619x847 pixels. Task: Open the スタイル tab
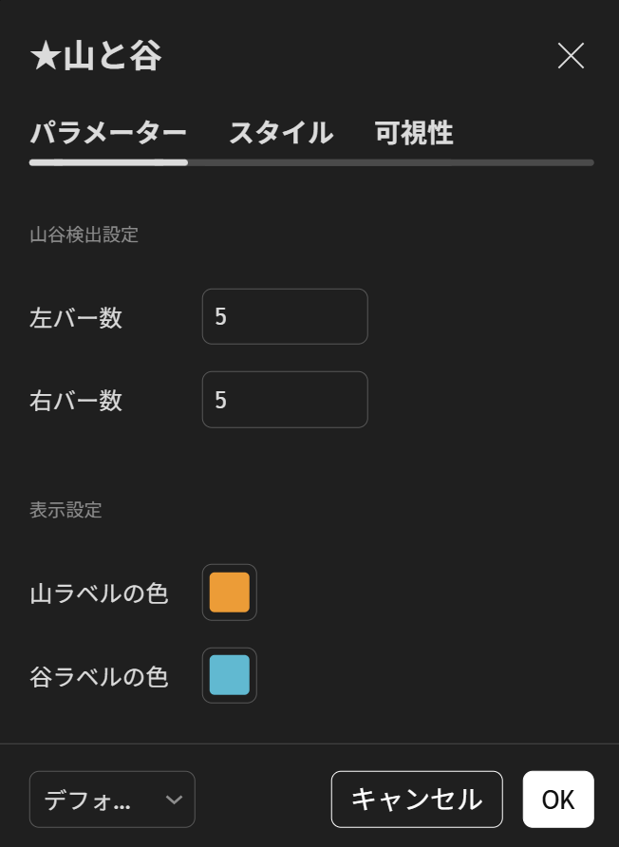280,133
